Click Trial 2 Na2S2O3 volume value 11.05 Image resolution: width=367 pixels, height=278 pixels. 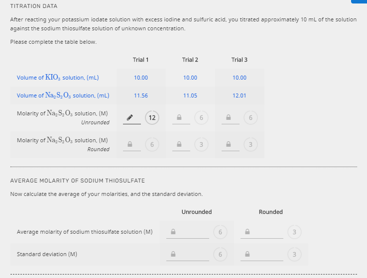pos(190,95)
